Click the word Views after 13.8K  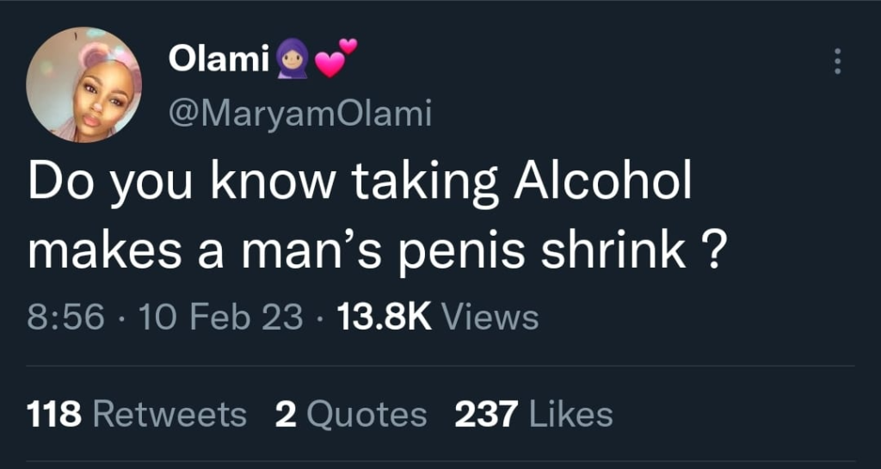tap(490, 318)
